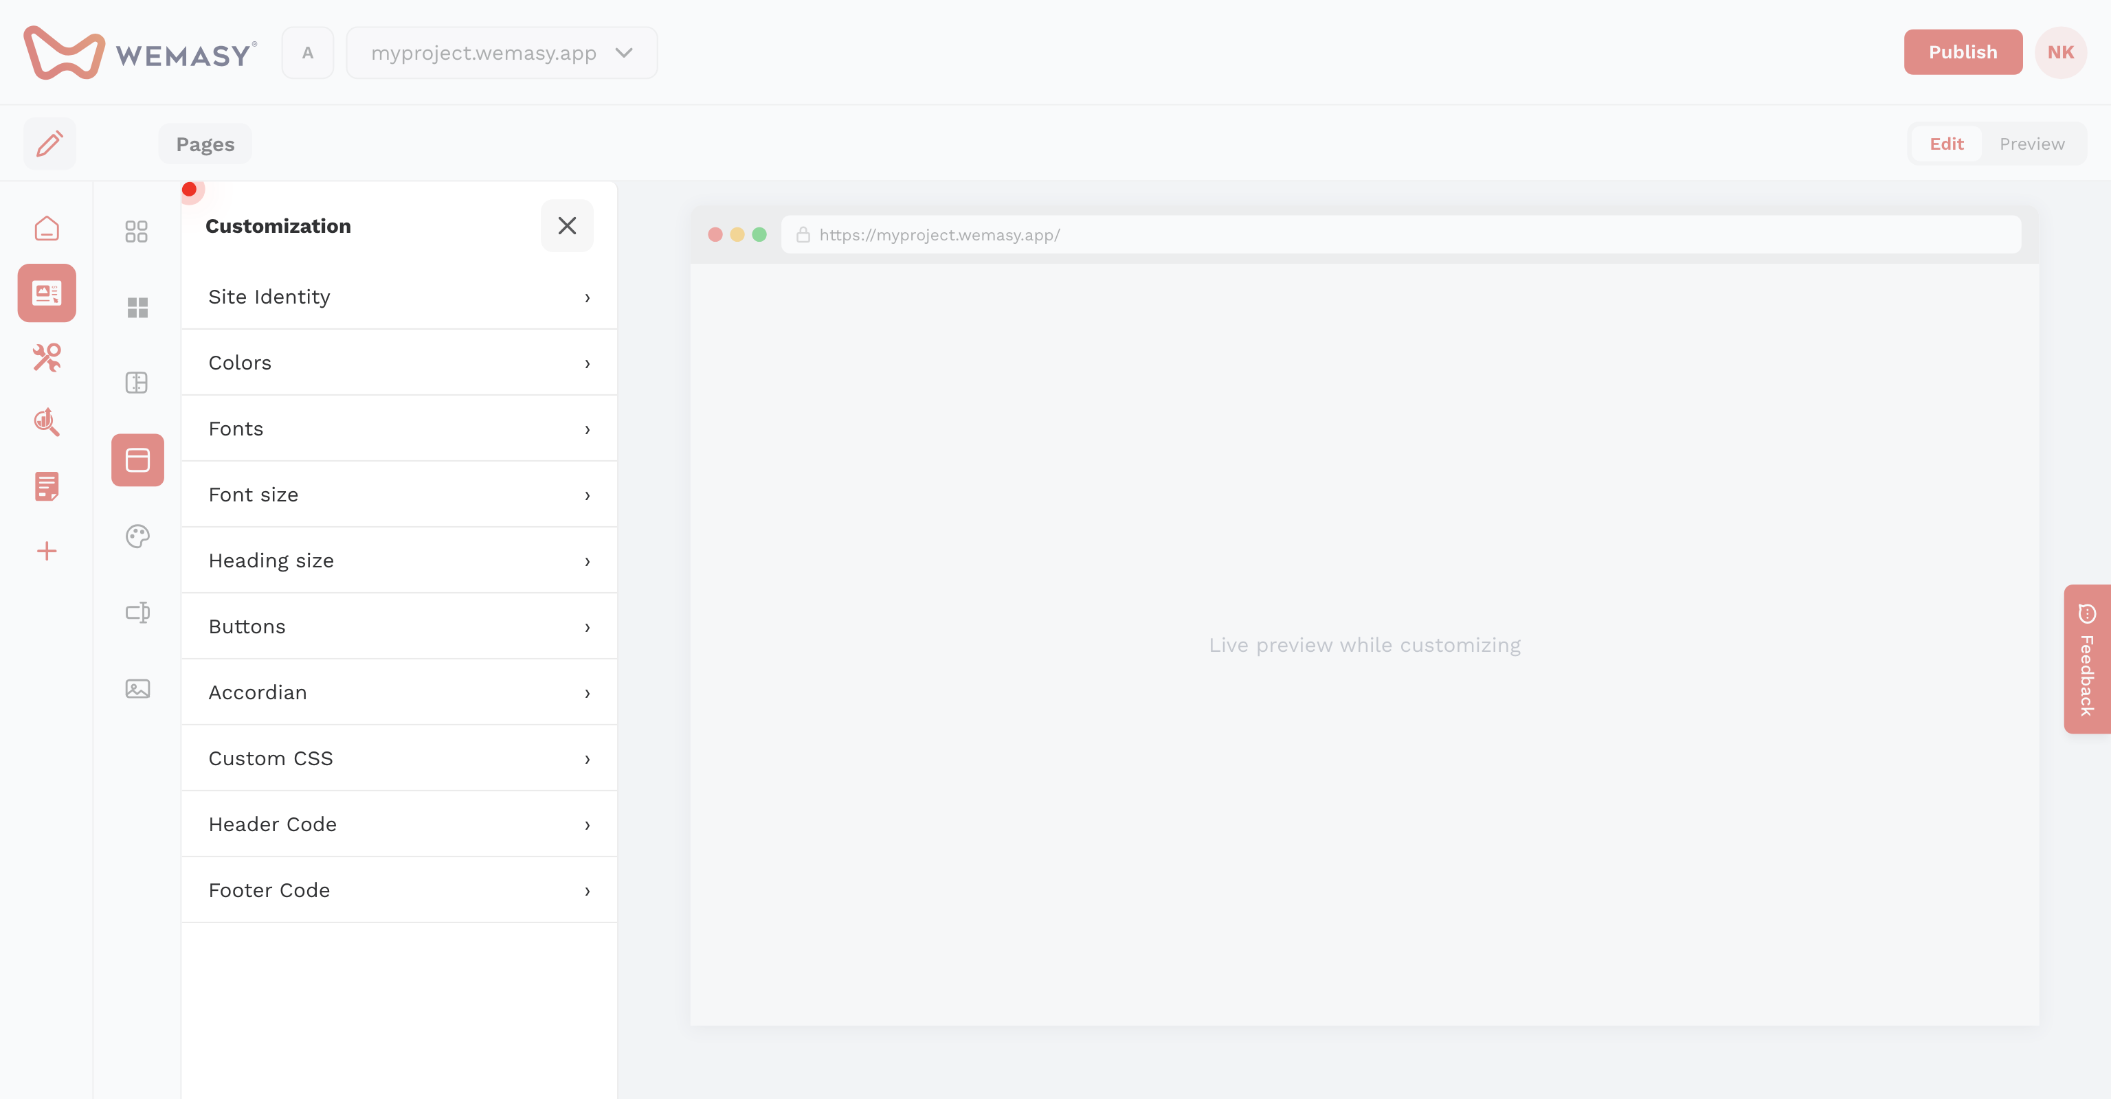Viewport: 2111px width, 1099px height.
Task: Expand the Font size section
Action: coord(399,495)
